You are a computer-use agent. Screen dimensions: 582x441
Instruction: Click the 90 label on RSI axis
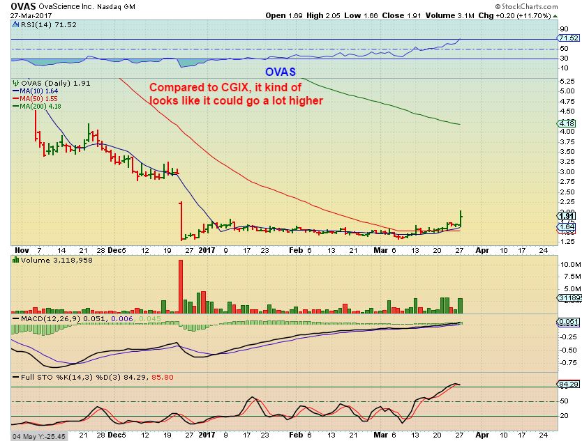pos(564,29)
